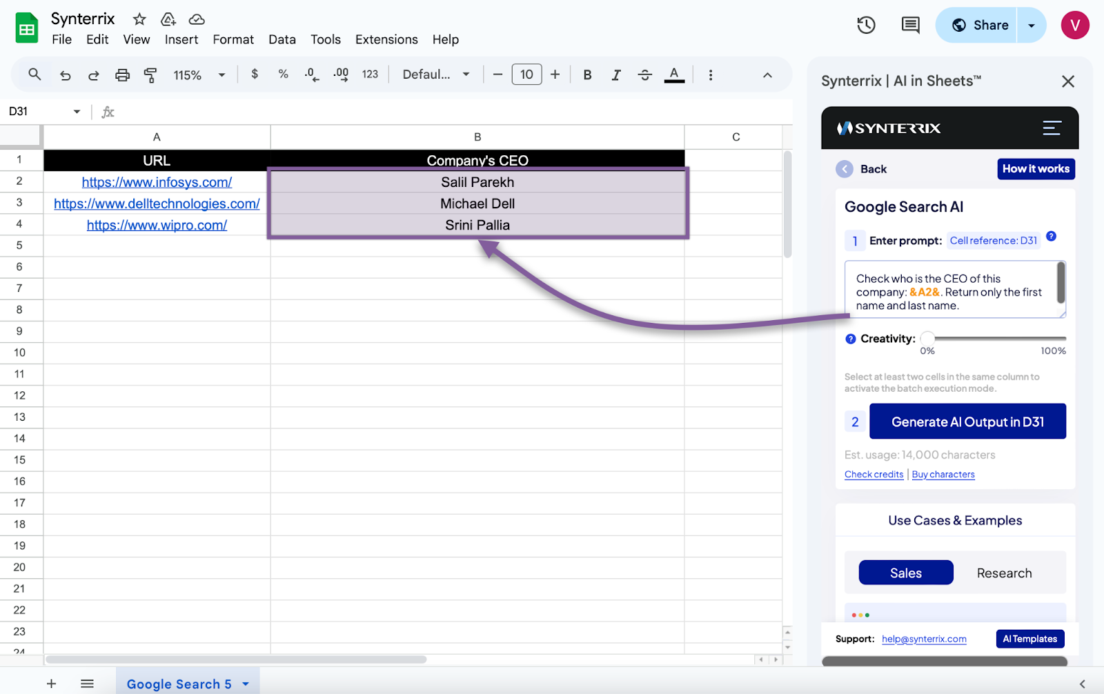Open version history clock icon
Screen dimensions: 1104x694
click(x=866, y=26)
